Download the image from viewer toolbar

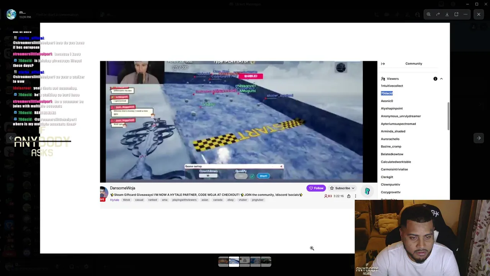click(x=447, y=14)
